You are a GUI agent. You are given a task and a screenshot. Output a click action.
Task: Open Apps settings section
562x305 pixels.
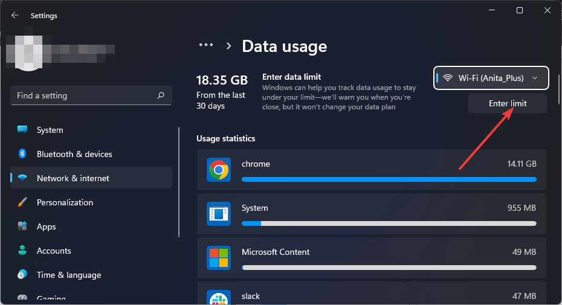click(46, 226)
